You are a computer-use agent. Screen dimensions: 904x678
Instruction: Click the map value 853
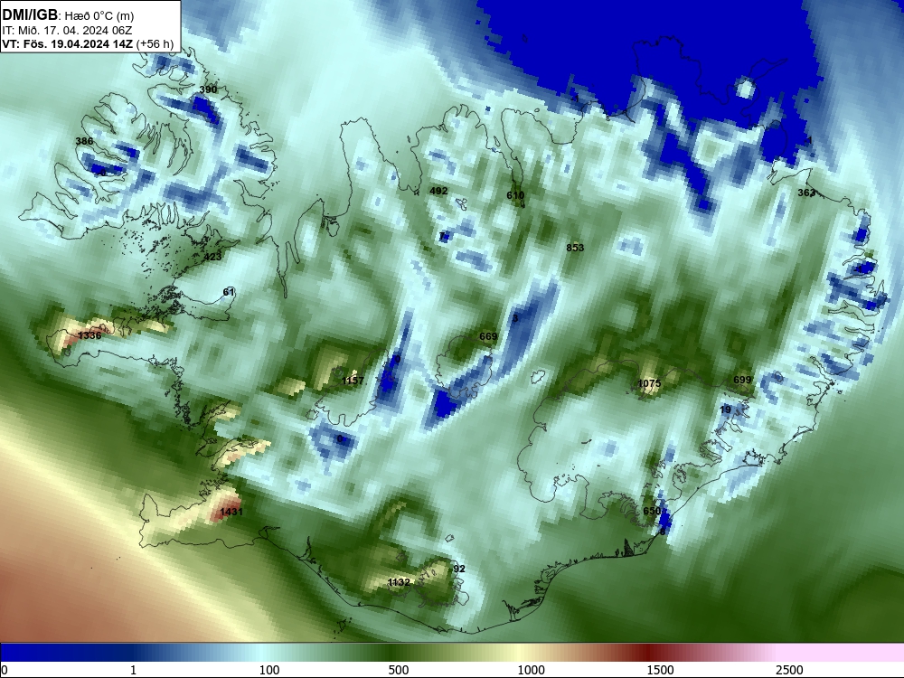(x=575, y=248)
